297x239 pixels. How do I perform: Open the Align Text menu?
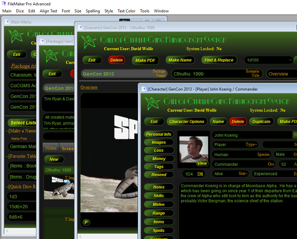tap(48, 11)
